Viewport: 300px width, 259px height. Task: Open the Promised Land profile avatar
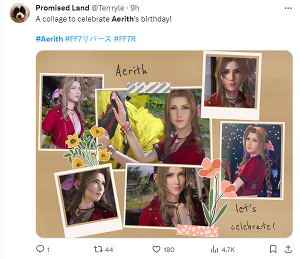click(18, 12)
